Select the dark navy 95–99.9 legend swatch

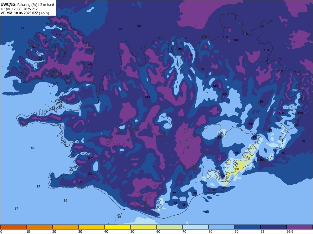point(274,227)
